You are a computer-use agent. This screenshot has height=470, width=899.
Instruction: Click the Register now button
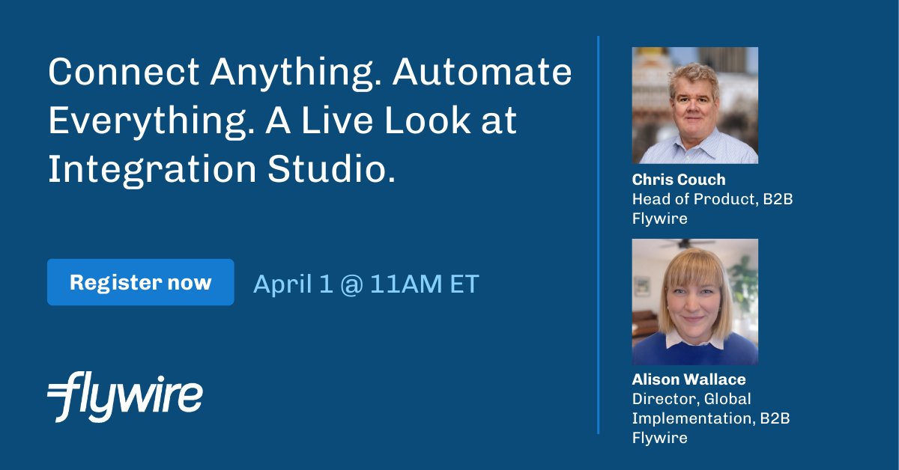click(140, 282)
